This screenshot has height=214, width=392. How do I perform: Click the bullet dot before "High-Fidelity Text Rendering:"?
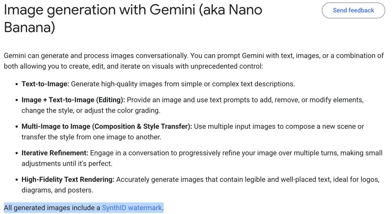coord(17,180)
